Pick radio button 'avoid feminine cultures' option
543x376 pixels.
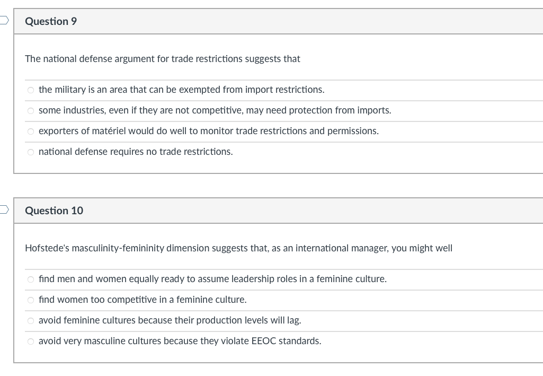(31, 321)
